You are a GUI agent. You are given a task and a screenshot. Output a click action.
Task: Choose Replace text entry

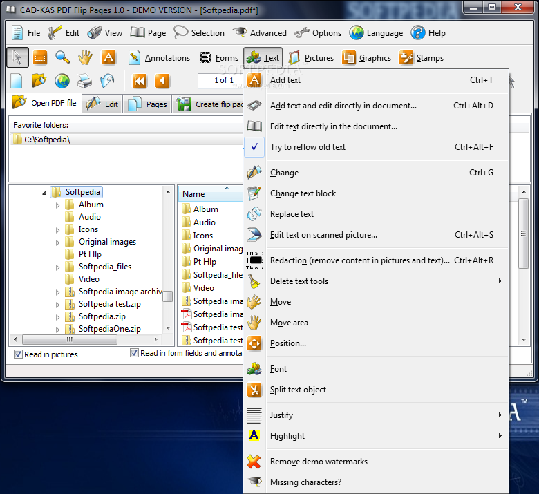[376, 214]
